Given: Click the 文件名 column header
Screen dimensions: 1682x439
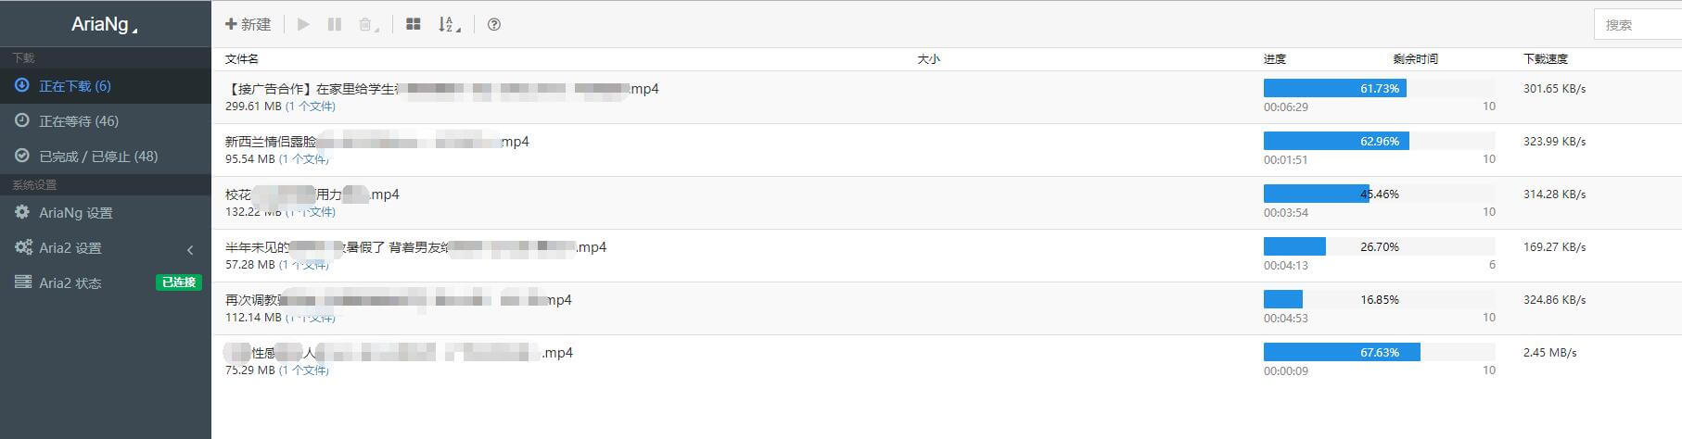Looking at the screenshot, I should click(x=242, y=59).
